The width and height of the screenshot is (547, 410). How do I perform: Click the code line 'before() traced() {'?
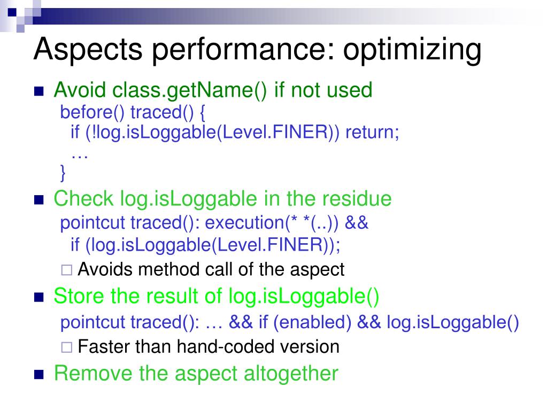tap(133, 112)
